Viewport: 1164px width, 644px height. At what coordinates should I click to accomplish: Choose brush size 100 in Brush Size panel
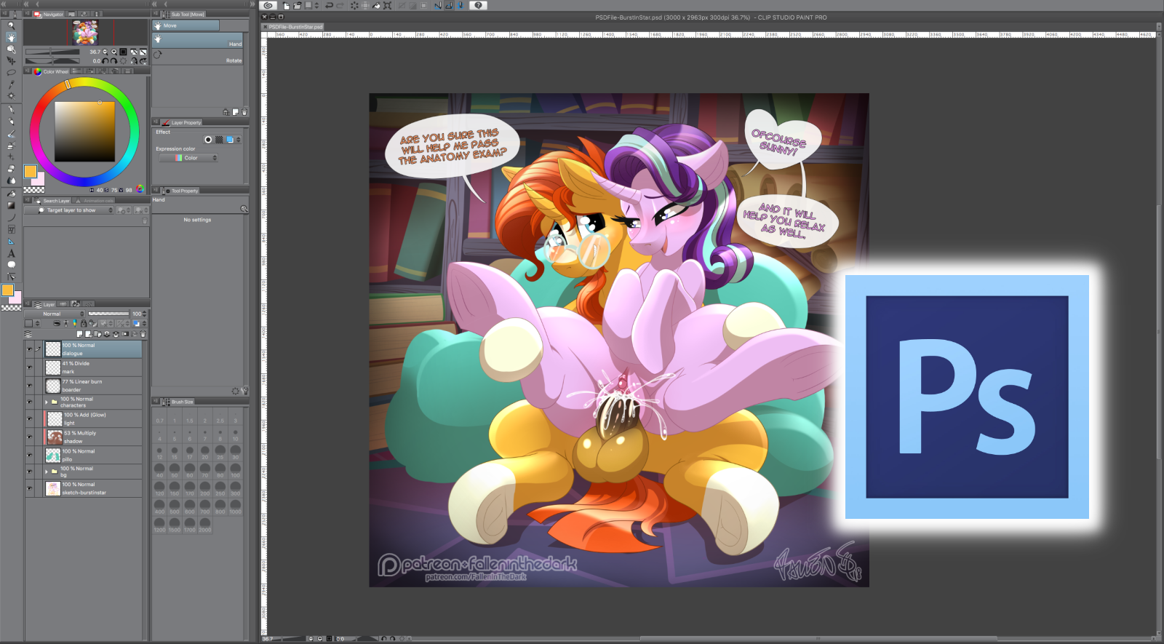point(235,471)
